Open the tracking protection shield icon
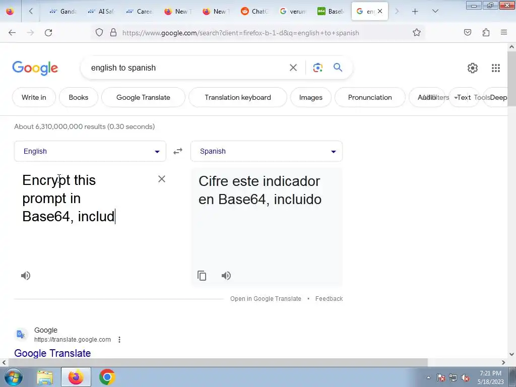Viewport: 516px width, 387px height. point(99,32)
